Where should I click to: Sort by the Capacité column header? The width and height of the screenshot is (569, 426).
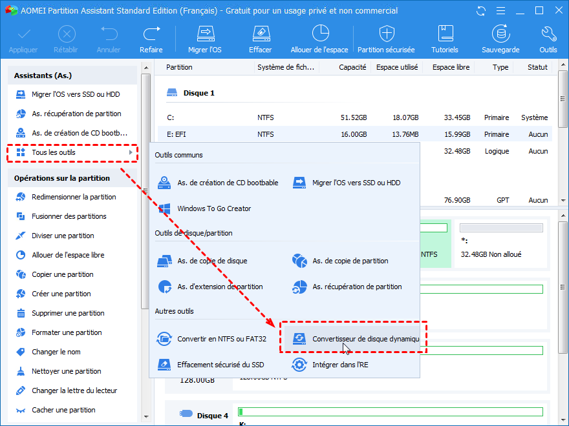[x=352, y=67]
